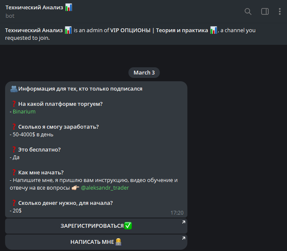287x251 pixels.
Task: Click the 17:20 message timestamp
Action: coord(177,212)
